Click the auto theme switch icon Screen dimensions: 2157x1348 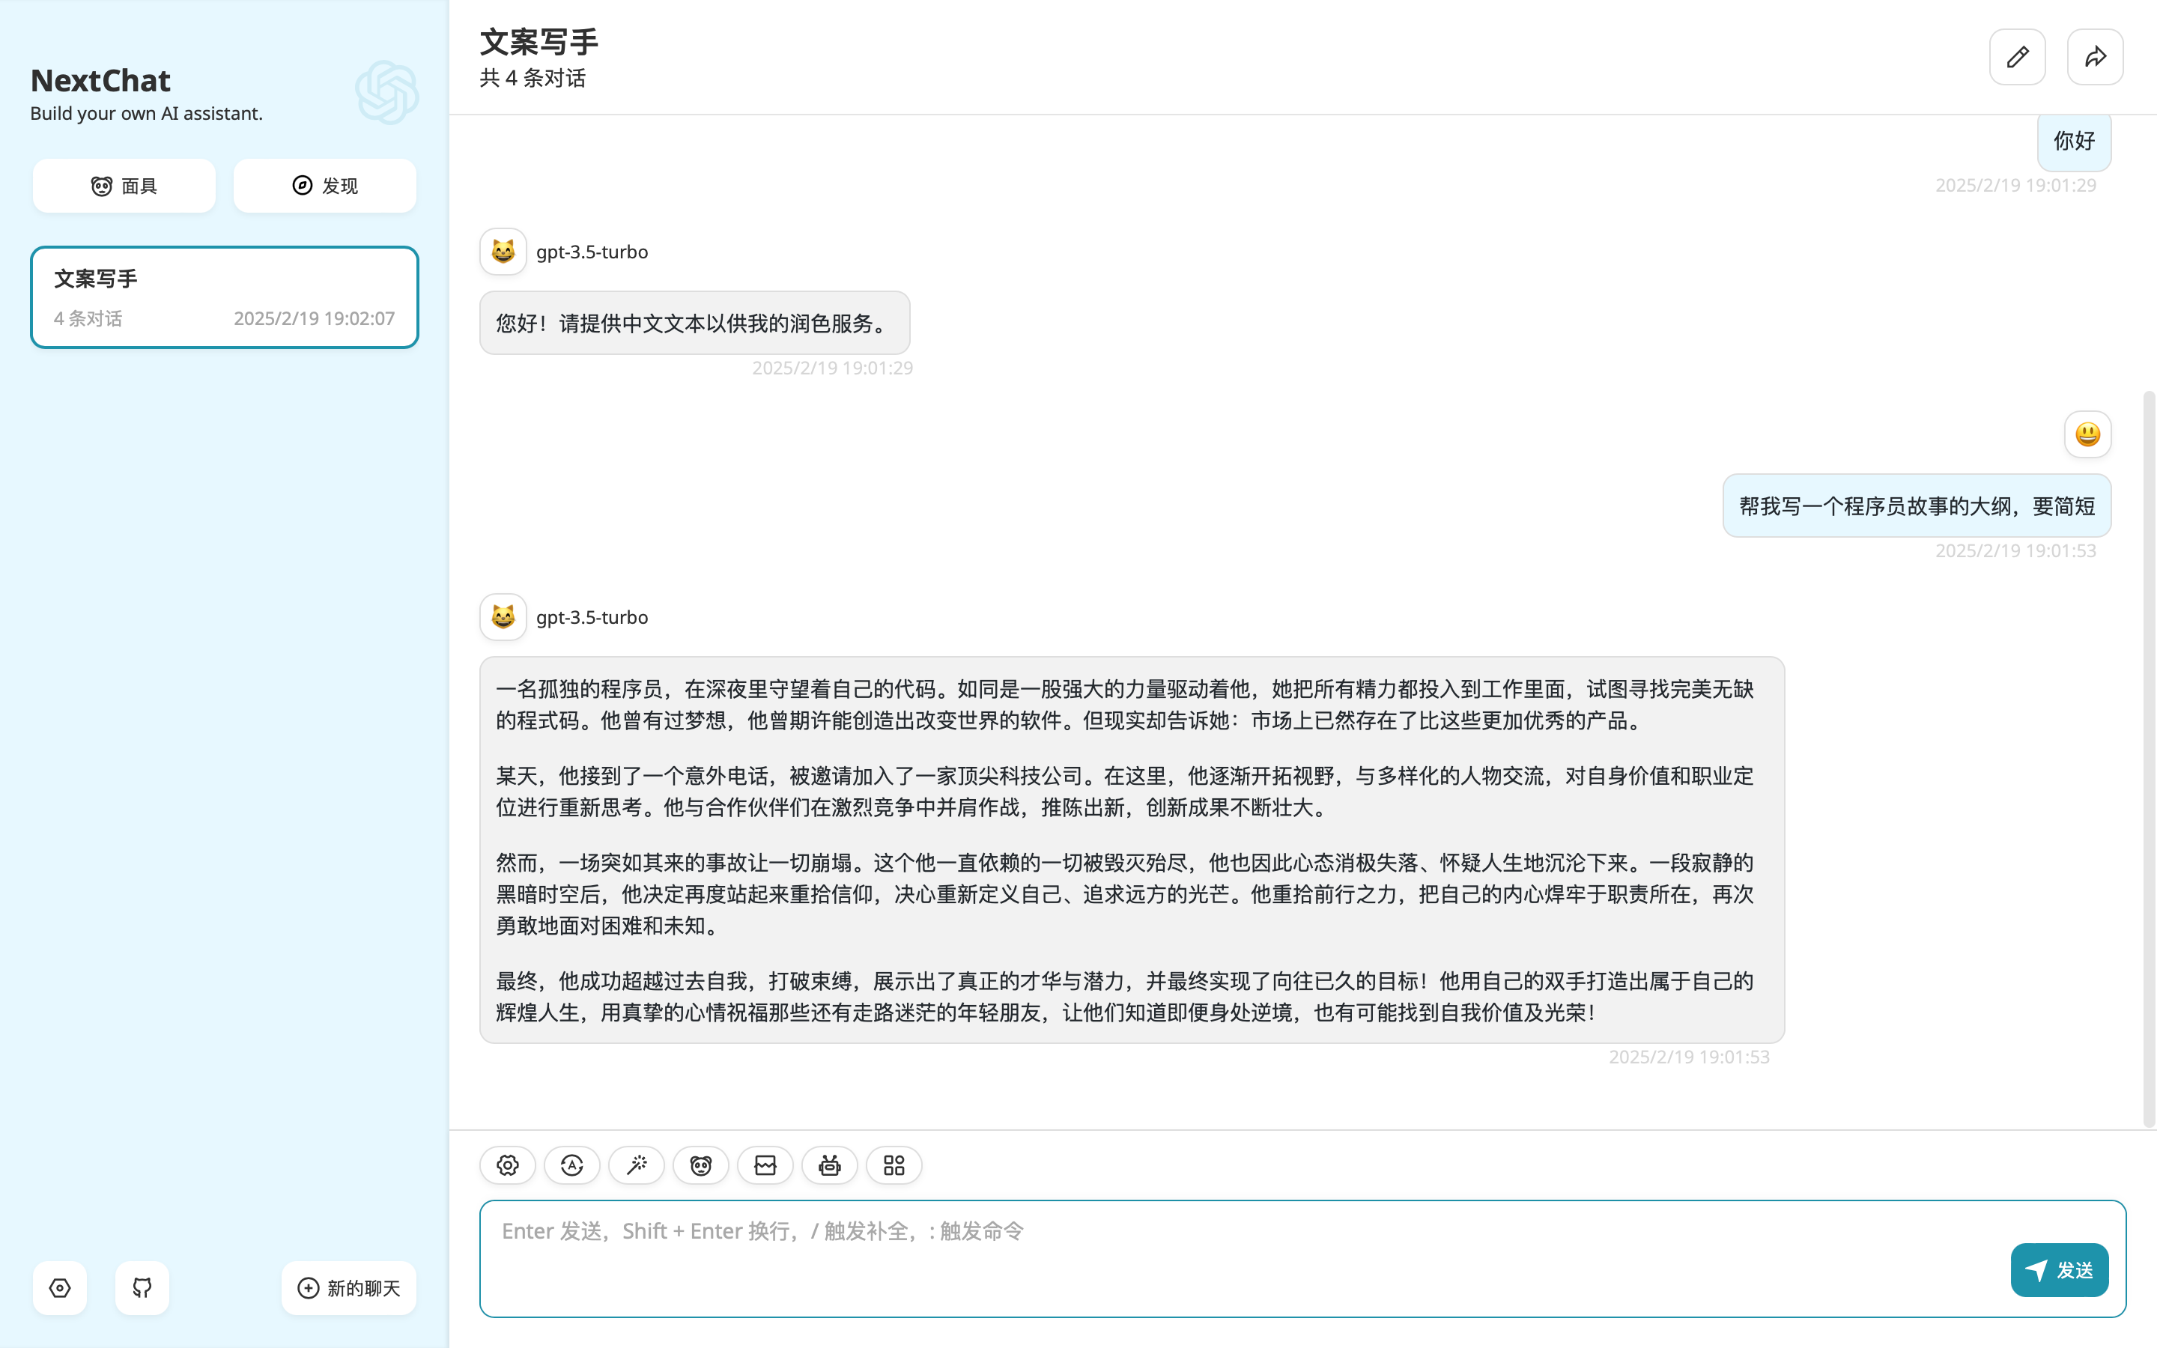point(571,1165)
